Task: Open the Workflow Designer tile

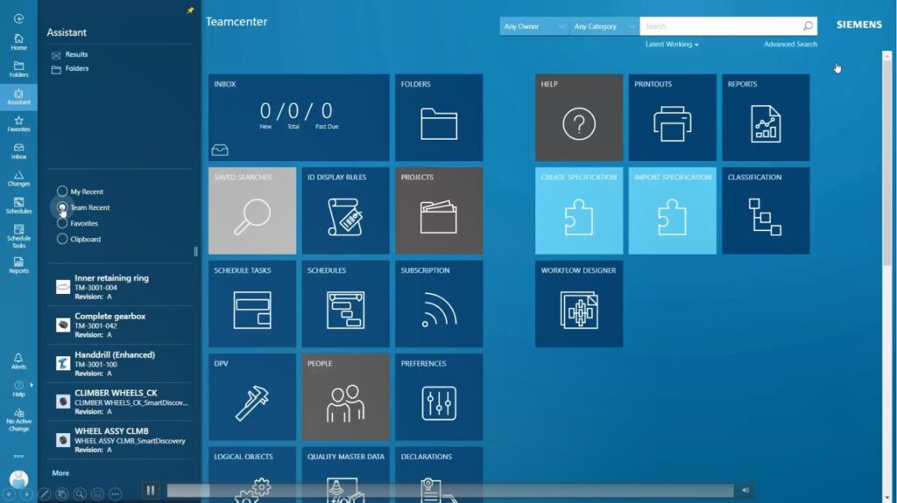Action: [579, 304]
